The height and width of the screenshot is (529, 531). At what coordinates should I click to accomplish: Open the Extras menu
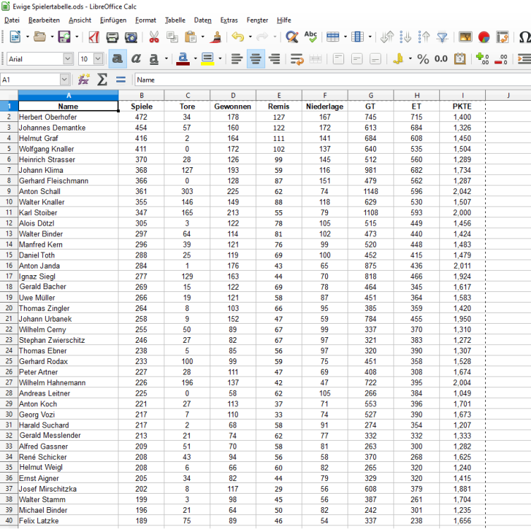tap(228, 20)
